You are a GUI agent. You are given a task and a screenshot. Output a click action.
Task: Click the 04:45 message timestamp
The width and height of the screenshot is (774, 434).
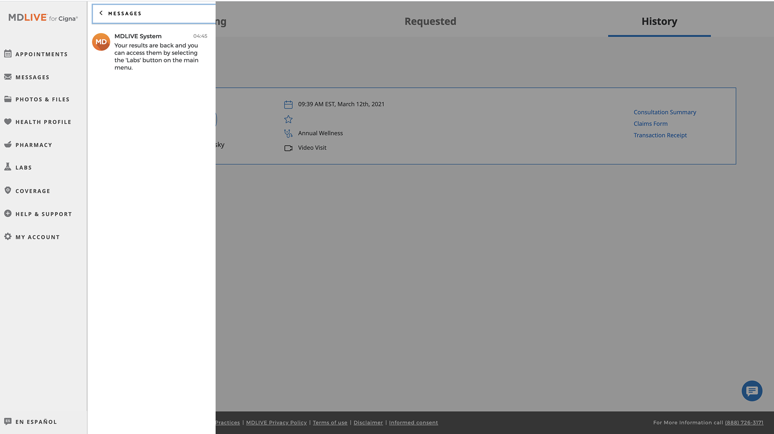coord(200,36)
